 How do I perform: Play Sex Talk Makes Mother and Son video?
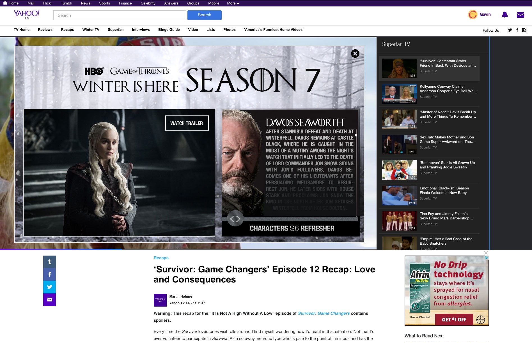point(400,145)
